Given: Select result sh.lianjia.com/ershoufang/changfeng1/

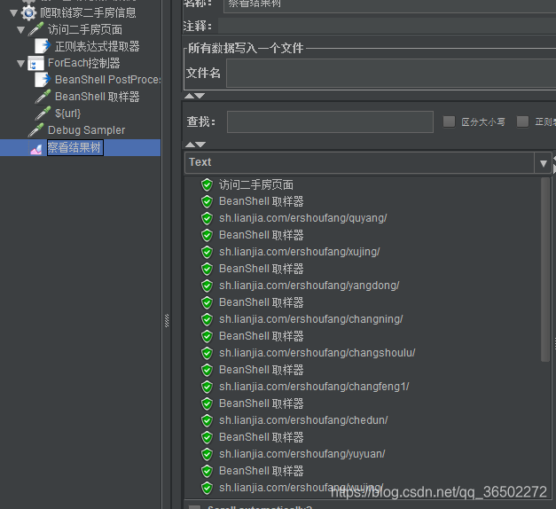Looking at the screenshot, I should coord(314,387).
